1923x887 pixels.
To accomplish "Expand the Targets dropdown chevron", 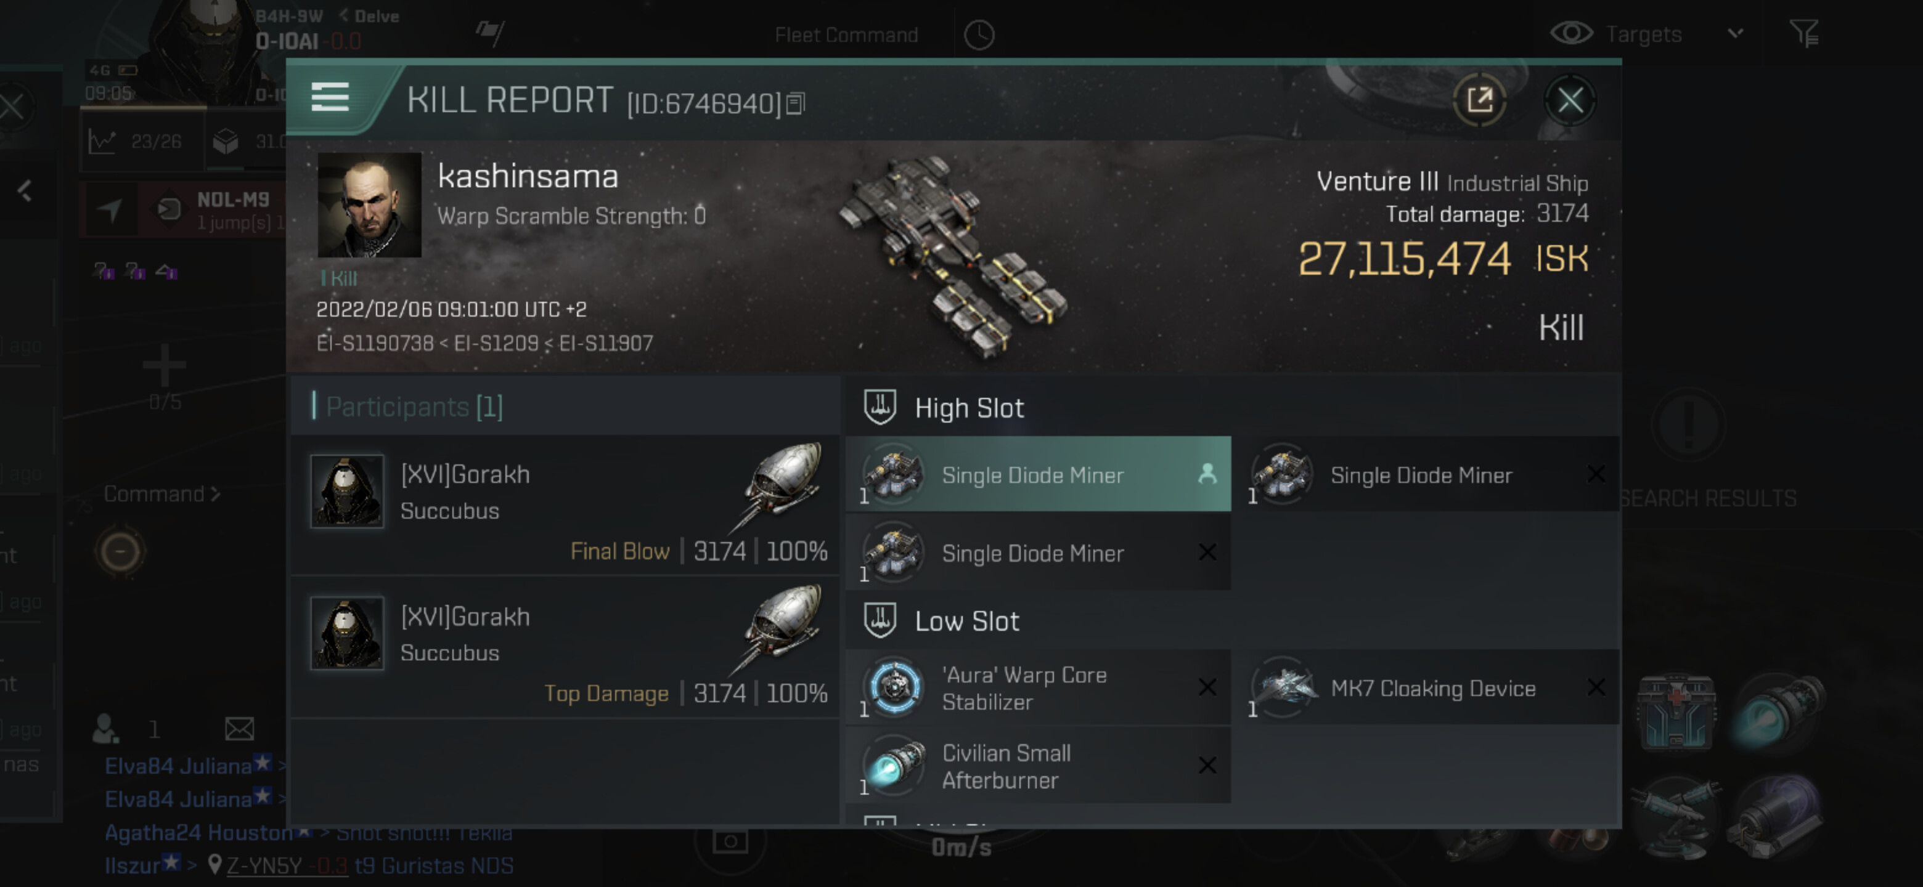I will point(1736,33).
